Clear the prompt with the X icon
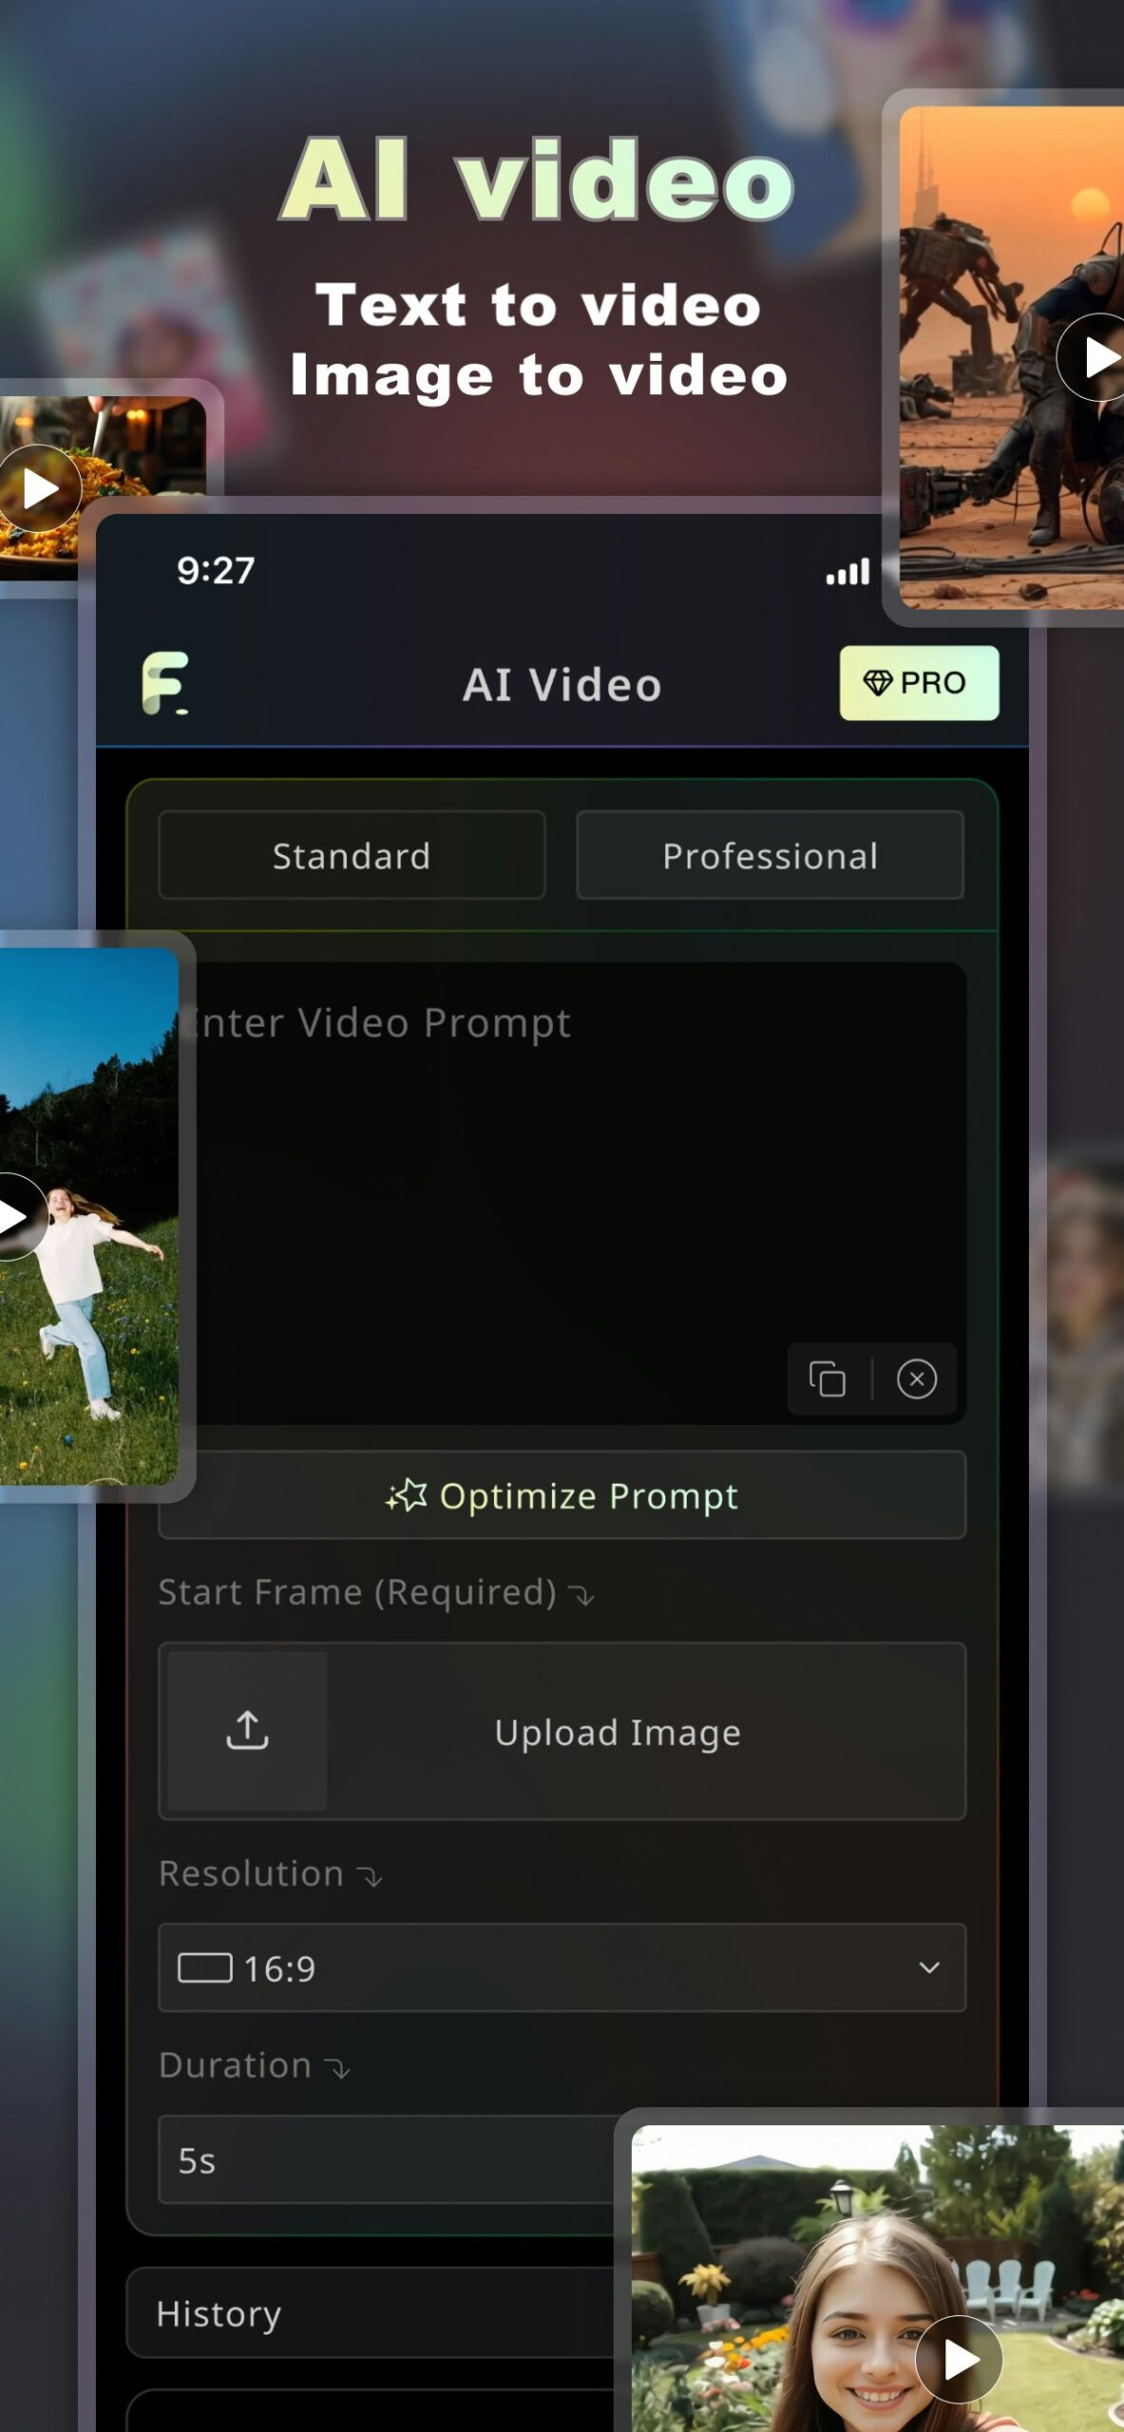The width and height of the screenshot is (1124, 2432). pos(917,1378)
